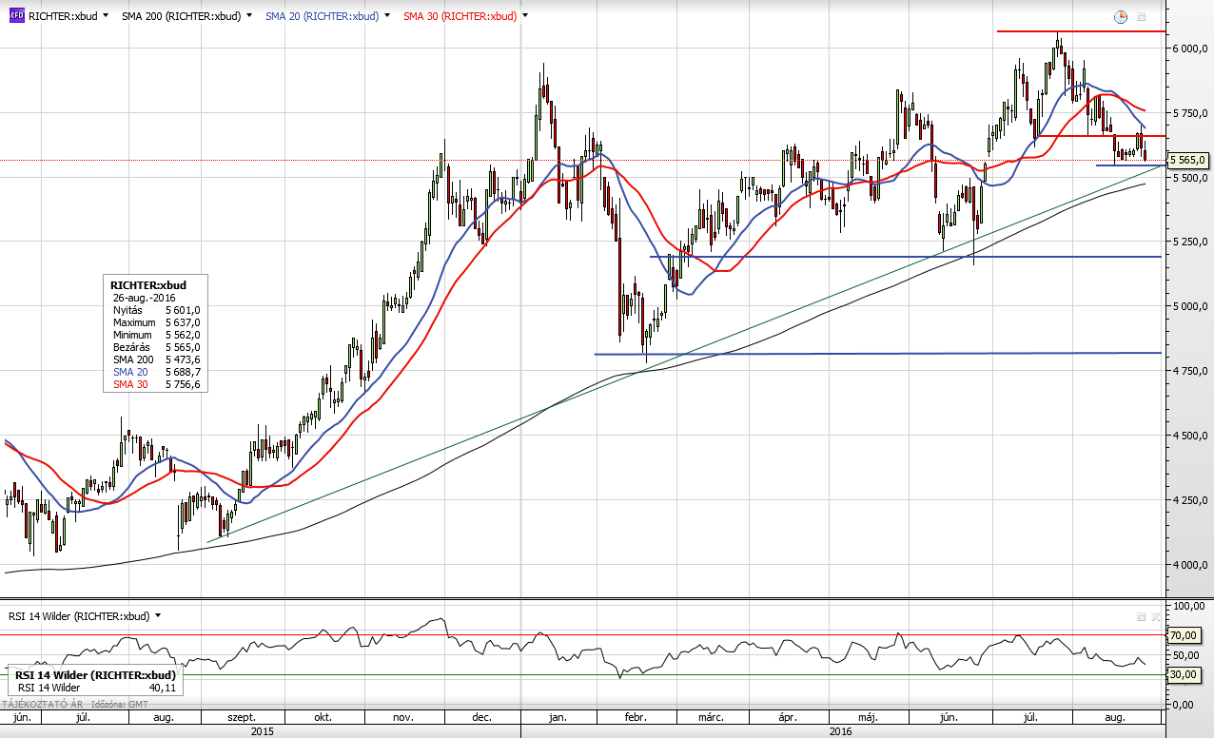
Task: Click the nov. month label on time axis
Action: 404,717
